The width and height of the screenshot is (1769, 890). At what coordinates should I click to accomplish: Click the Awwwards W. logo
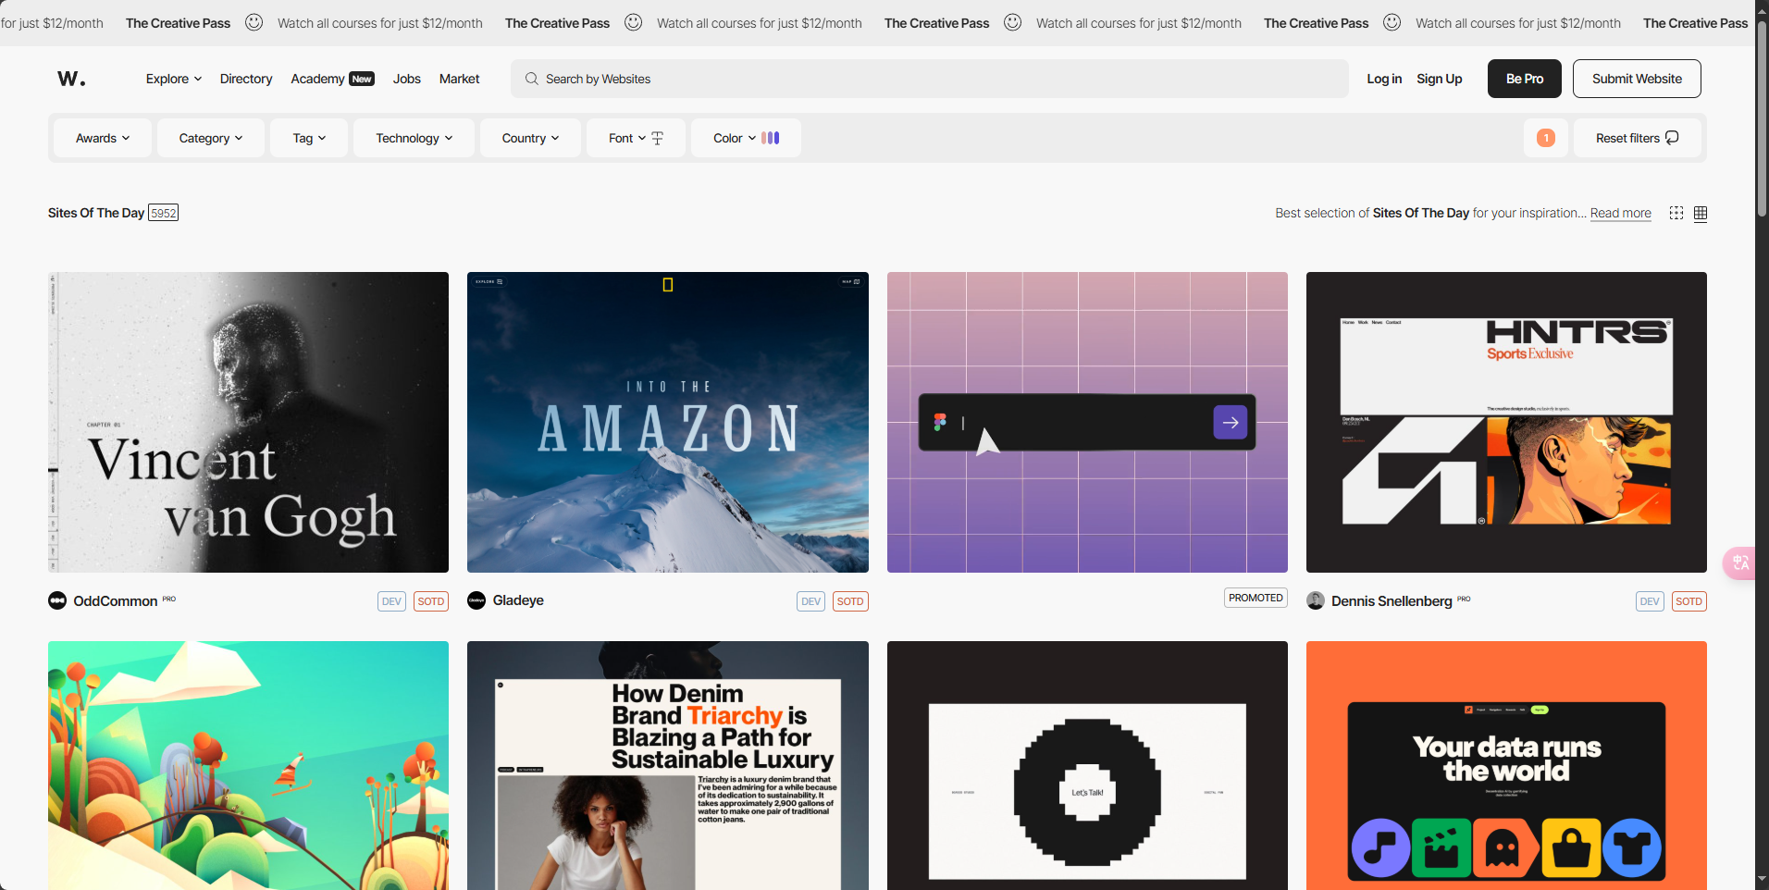(x=71, y=79)
